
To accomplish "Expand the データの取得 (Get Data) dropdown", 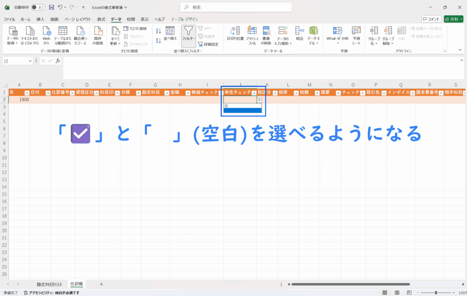I will pos(13,35).
